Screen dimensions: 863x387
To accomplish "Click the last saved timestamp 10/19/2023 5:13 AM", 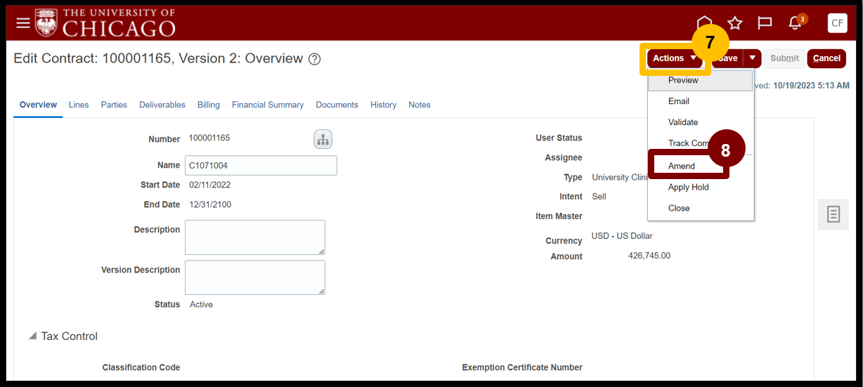I will click(x=811, y=85).
